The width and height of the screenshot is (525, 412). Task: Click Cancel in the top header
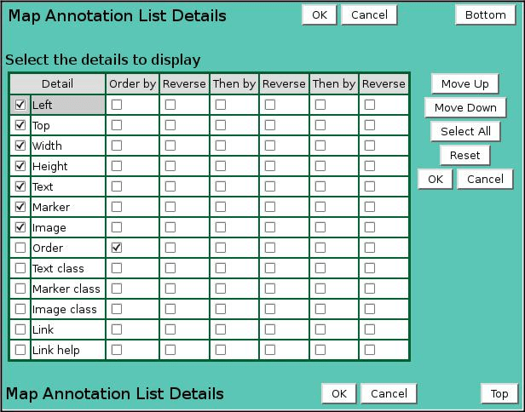point(369,14)
